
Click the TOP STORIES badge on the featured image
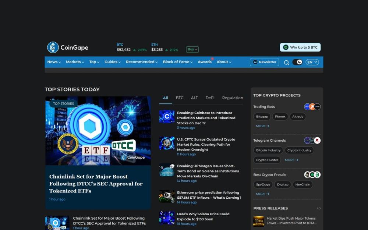coord(63,103)
